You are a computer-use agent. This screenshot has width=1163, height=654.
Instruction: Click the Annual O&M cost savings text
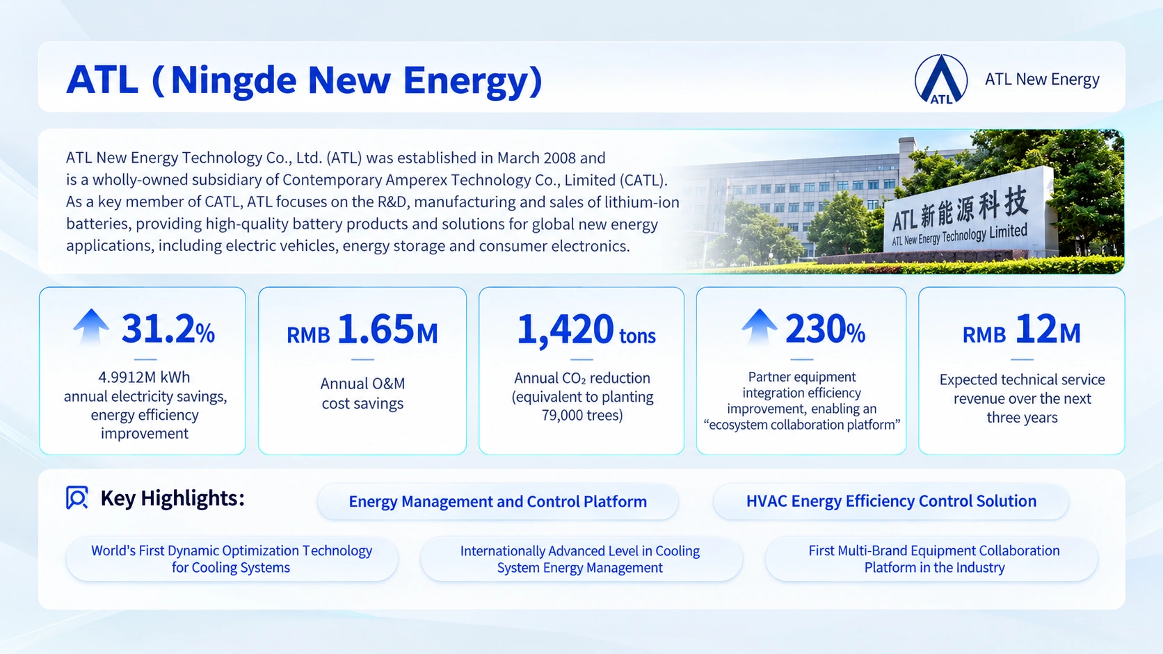click(362, 393)
